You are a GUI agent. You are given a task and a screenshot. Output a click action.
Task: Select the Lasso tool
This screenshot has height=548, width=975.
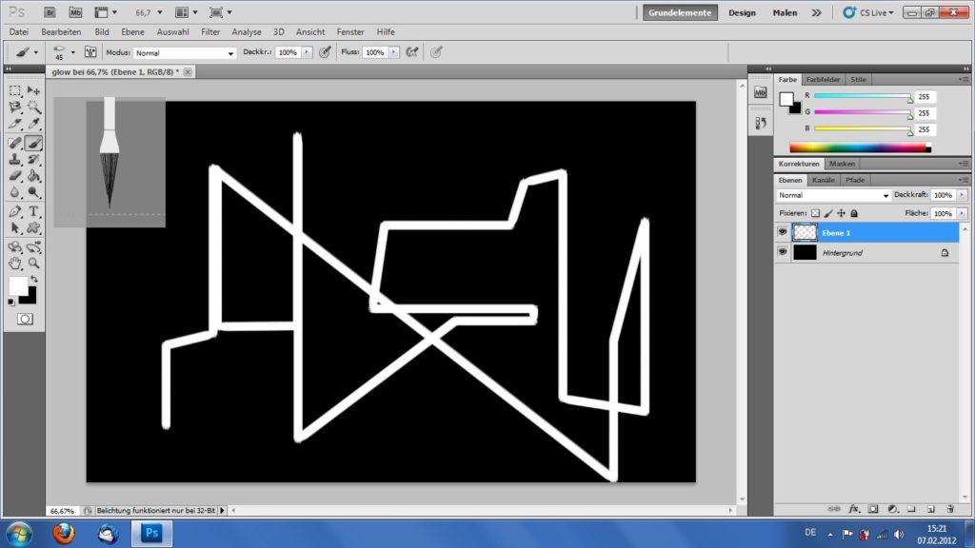click(x=15, y=108)
